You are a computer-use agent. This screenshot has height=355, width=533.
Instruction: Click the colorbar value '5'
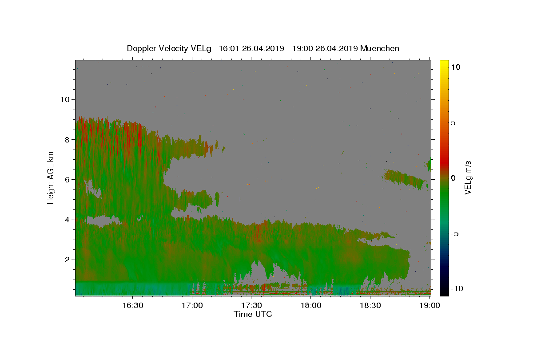coord(453,122)
